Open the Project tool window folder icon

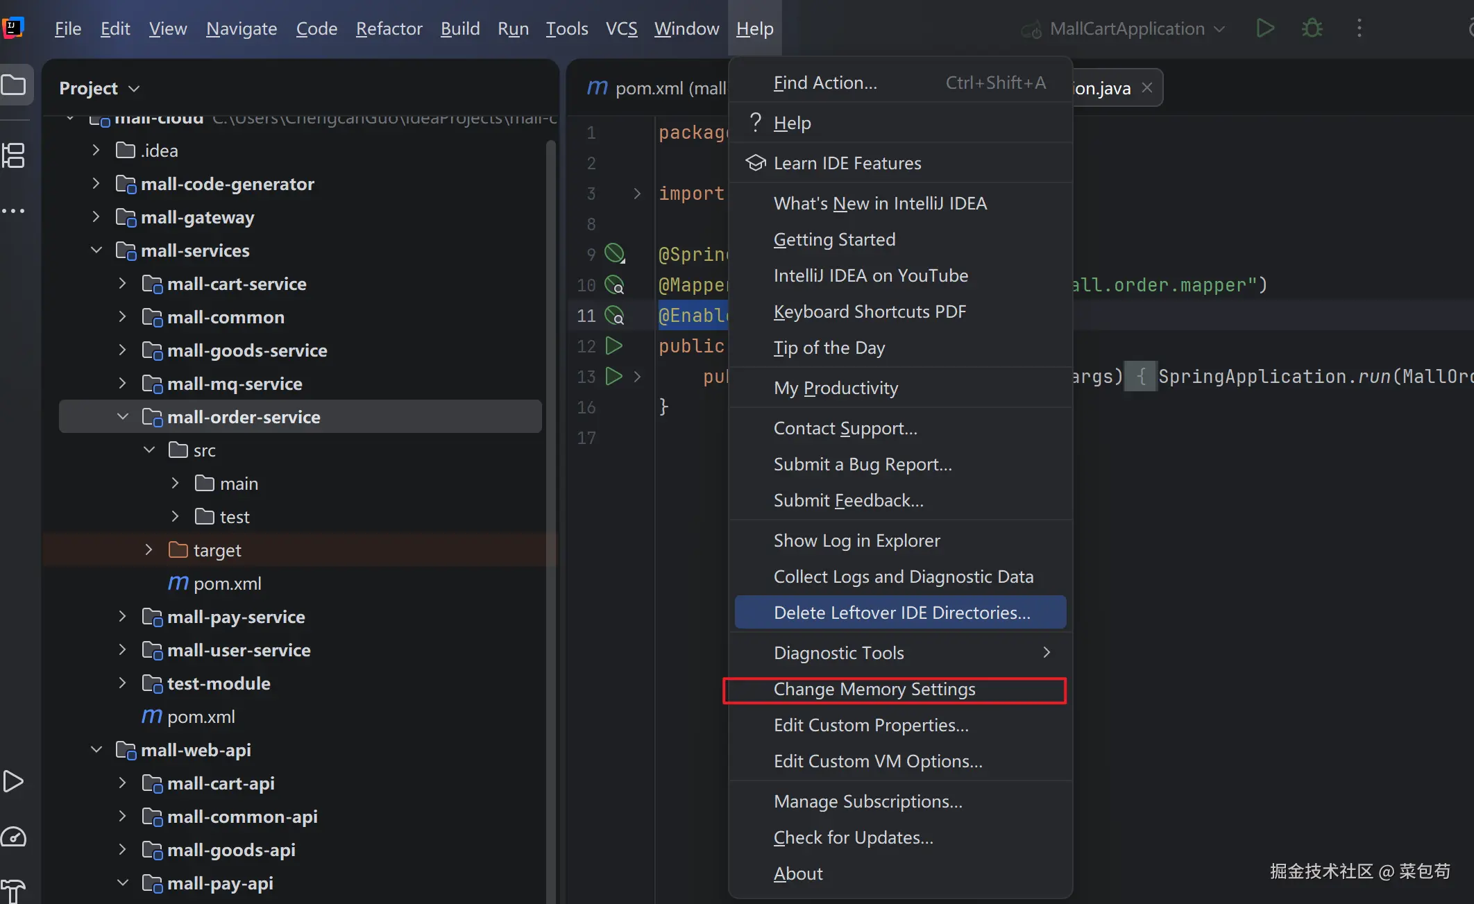(14, 86)
